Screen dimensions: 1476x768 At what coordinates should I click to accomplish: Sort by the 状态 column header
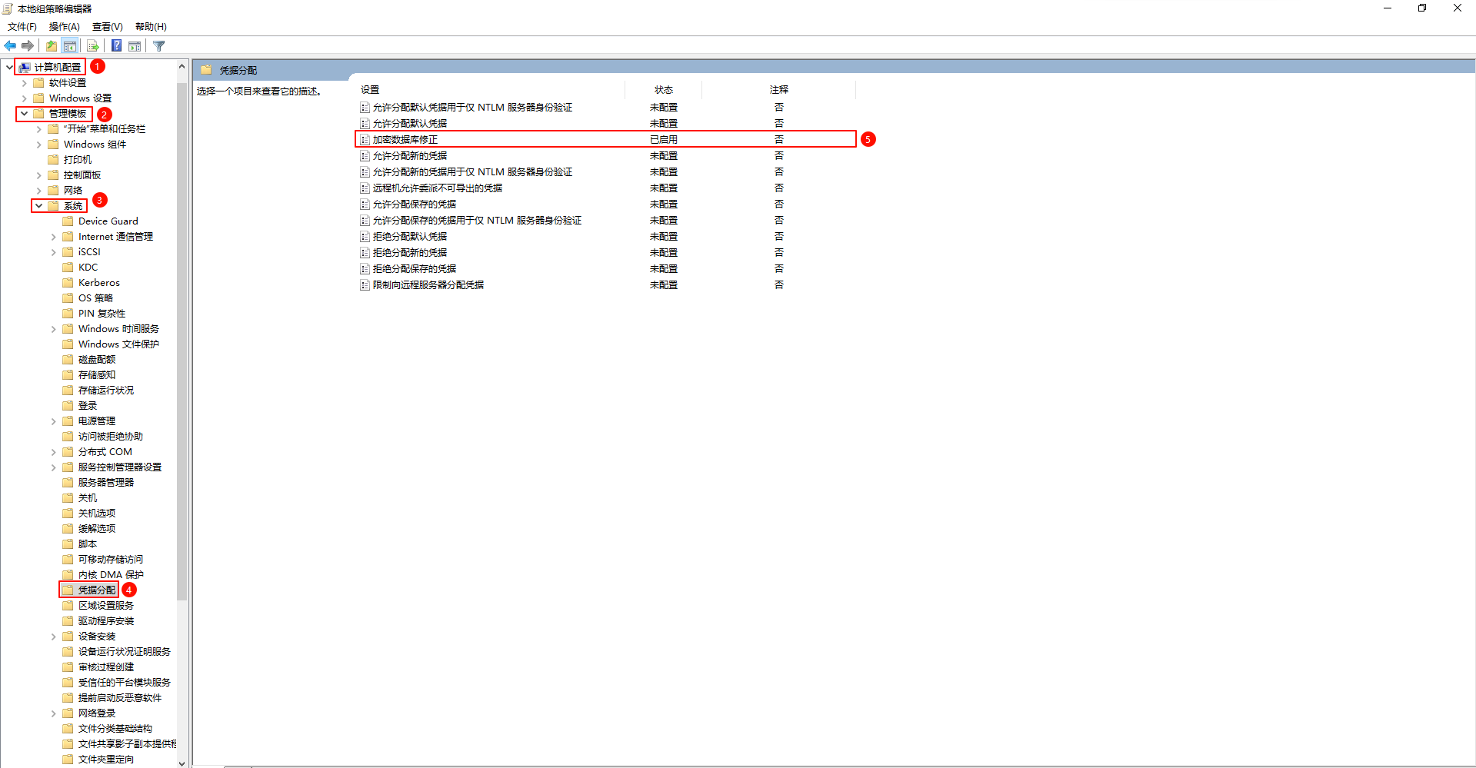pyautogui.click(x=663, y=90)
